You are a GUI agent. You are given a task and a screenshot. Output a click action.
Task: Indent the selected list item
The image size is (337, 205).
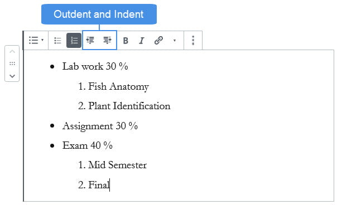[x=107, y=40]
